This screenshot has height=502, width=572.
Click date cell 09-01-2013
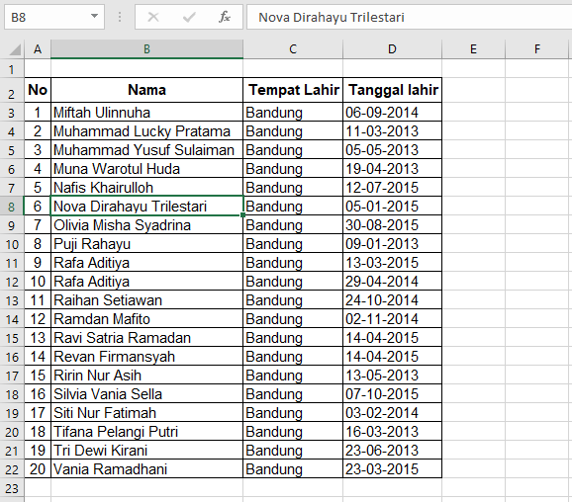coord(393,244)
